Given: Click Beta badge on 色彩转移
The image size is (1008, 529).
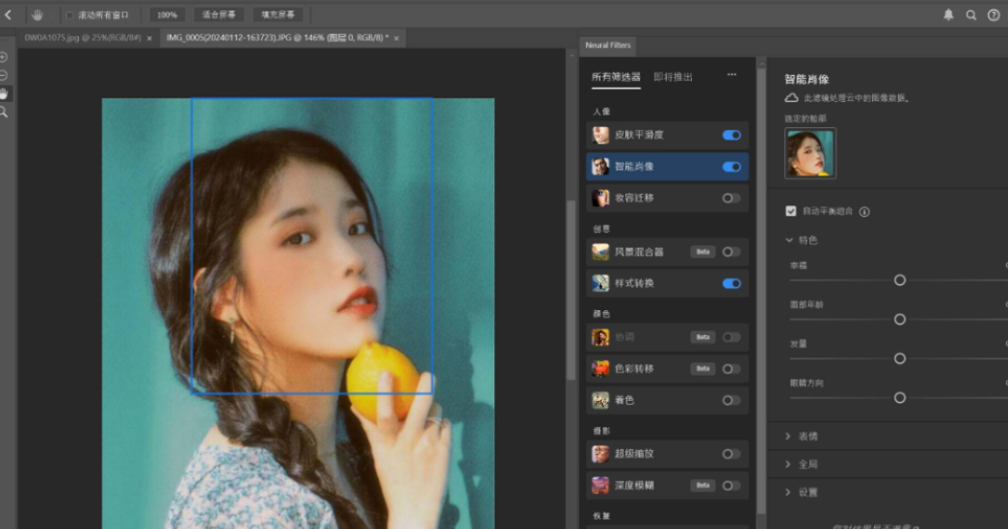Looking at the screenshot, I should 703,369.
